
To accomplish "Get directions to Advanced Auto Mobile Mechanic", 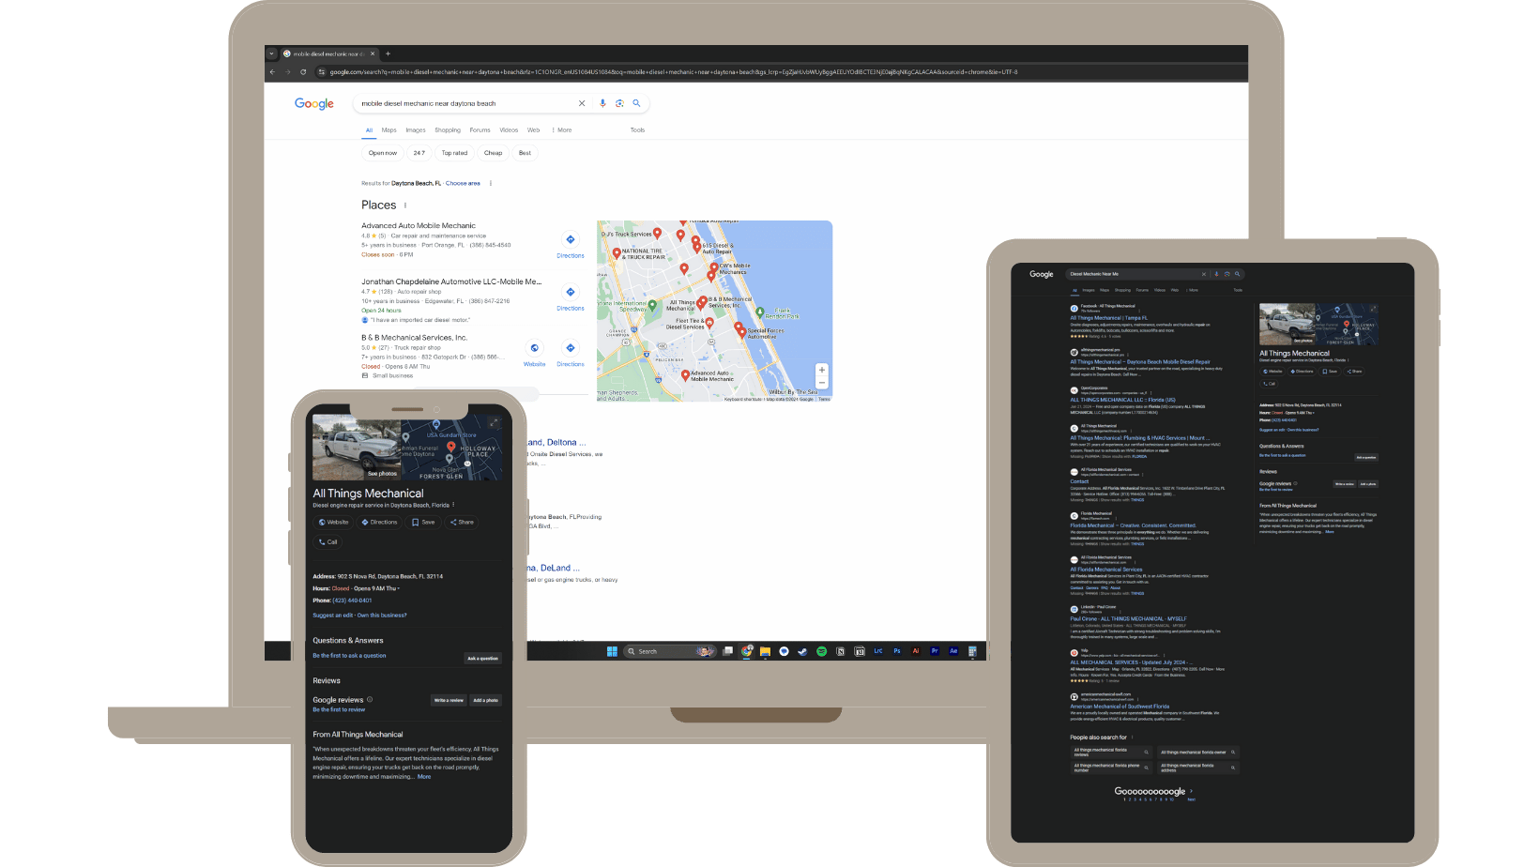I will pos(571,245).
